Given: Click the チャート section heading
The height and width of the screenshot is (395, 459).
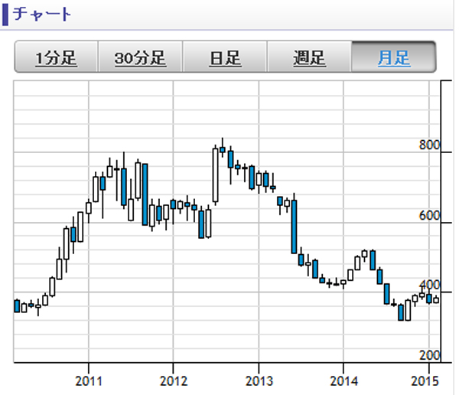Looking at the screenshot, I should 44,14.
